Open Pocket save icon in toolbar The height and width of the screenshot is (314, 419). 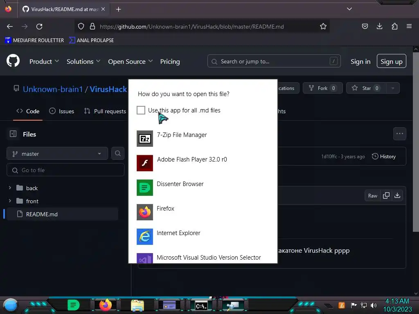[365, 26]
